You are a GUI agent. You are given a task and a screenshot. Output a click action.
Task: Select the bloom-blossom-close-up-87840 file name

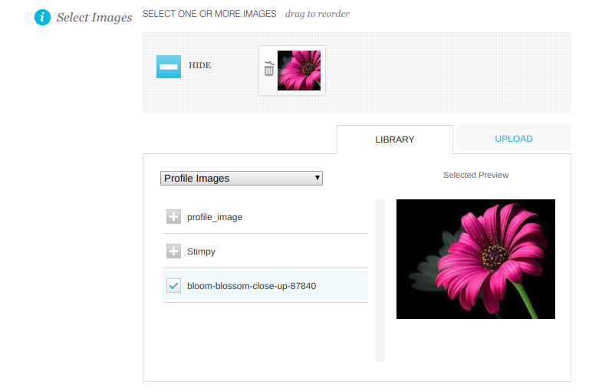point(252,286)
